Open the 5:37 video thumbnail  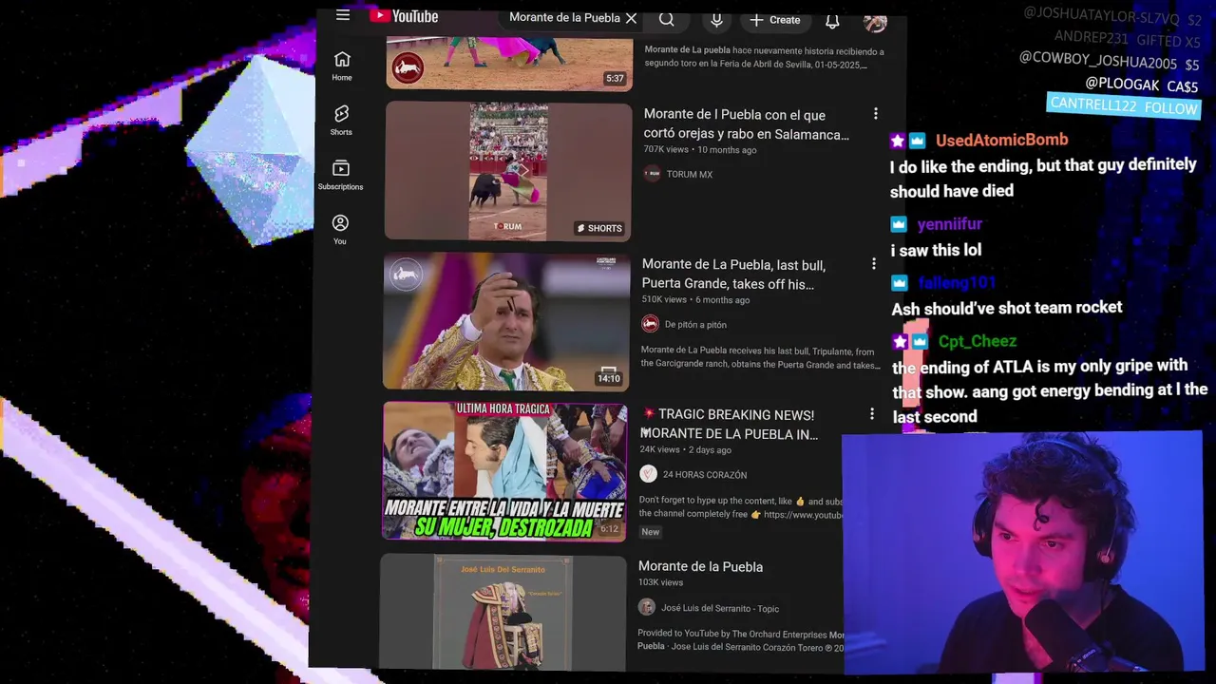(x=509, y=63)
